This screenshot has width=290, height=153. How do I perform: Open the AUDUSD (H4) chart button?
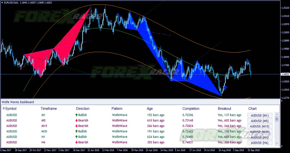coord(260,143)
